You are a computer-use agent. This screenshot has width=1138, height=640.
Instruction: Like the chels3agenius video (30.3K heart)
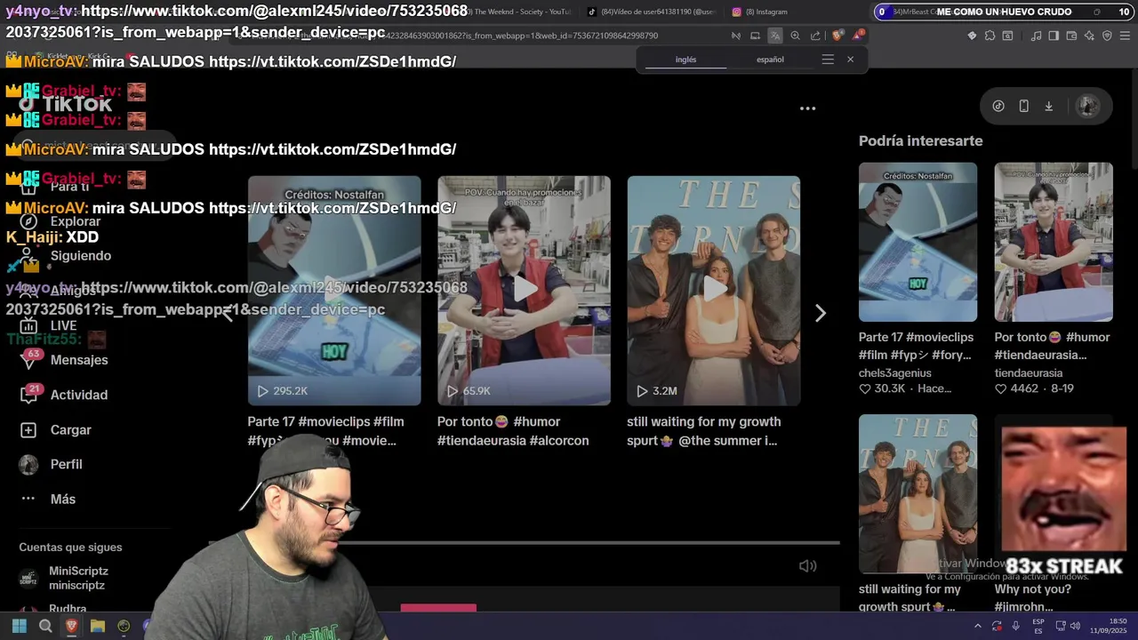(x=864, y=388)
